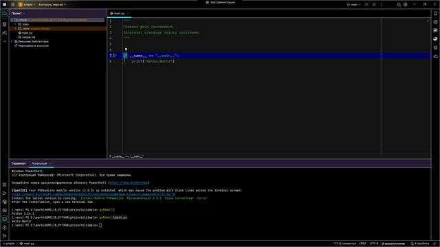Open the Services tool window
The width and height of the screenshot is (440, 247).
[5, 211]
